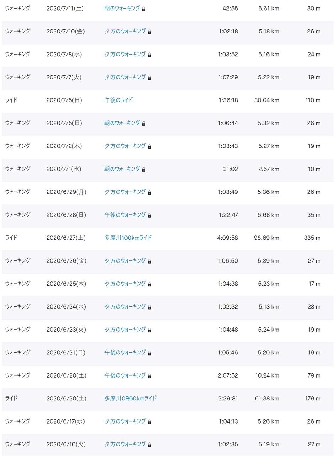Click lock icon on 2020/6/28 午後のウォーキング
Image resolution: width=334 pixels, height=456 pixels.
click(149, 216)
